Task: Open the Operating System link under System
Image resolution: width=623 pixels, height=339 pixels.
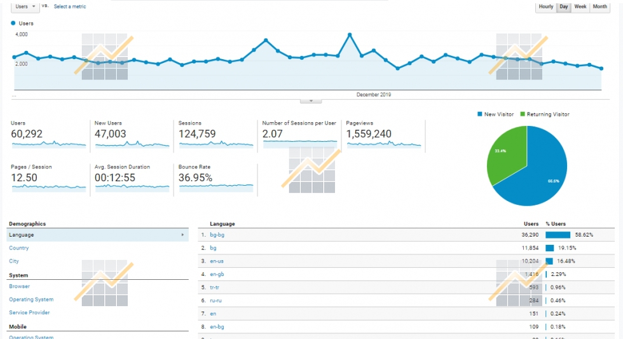Action: tap(31, 300)
